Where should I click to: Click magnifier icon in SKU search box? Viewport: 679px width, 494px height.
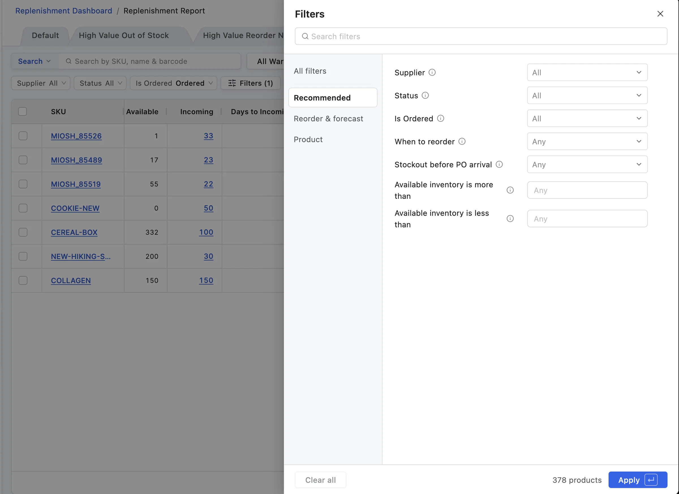click(68, 61)
